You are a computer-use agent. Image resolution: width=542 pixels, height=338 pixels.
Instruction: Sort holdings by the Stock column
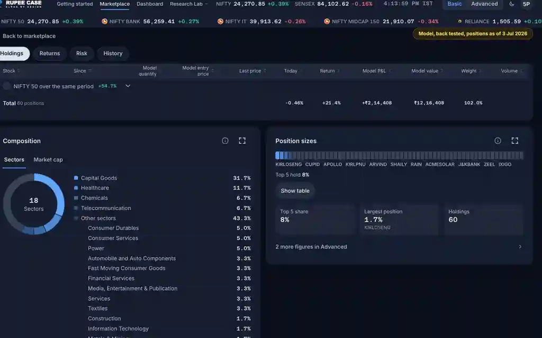coord(11,71)
